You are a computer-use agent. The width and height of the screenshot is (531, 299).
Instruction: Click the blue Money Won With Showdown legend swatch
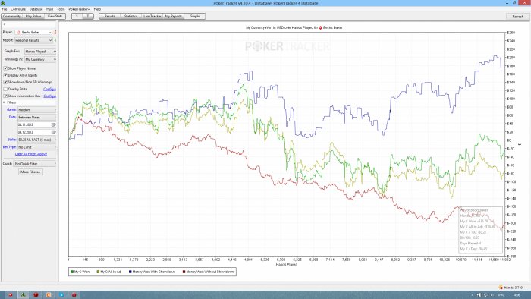(x=130, y=272)
